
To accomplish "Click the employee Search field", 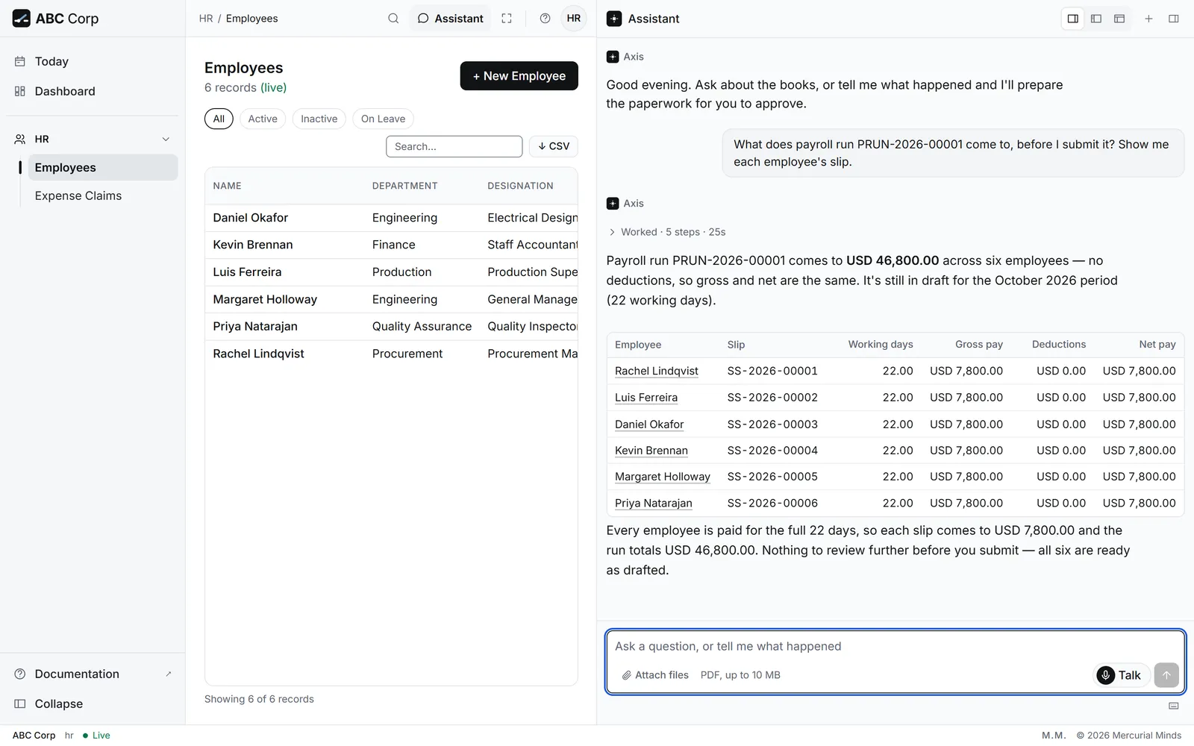I will coord(454,146).
